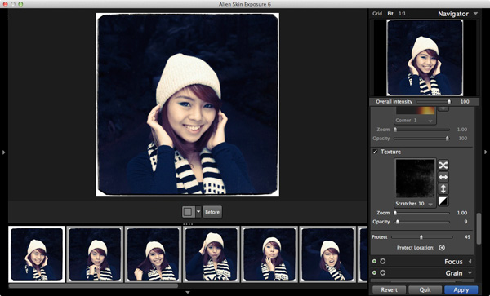Click the preview layout square button
The height and width of the screenshot is (296, 490).
coord(188,212)
